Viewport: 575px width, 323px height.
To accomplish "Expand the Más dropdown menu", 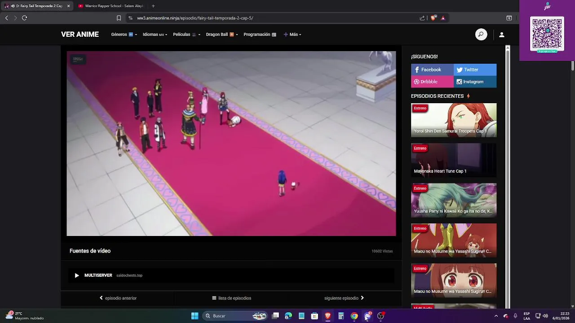I will pos(292,35).
